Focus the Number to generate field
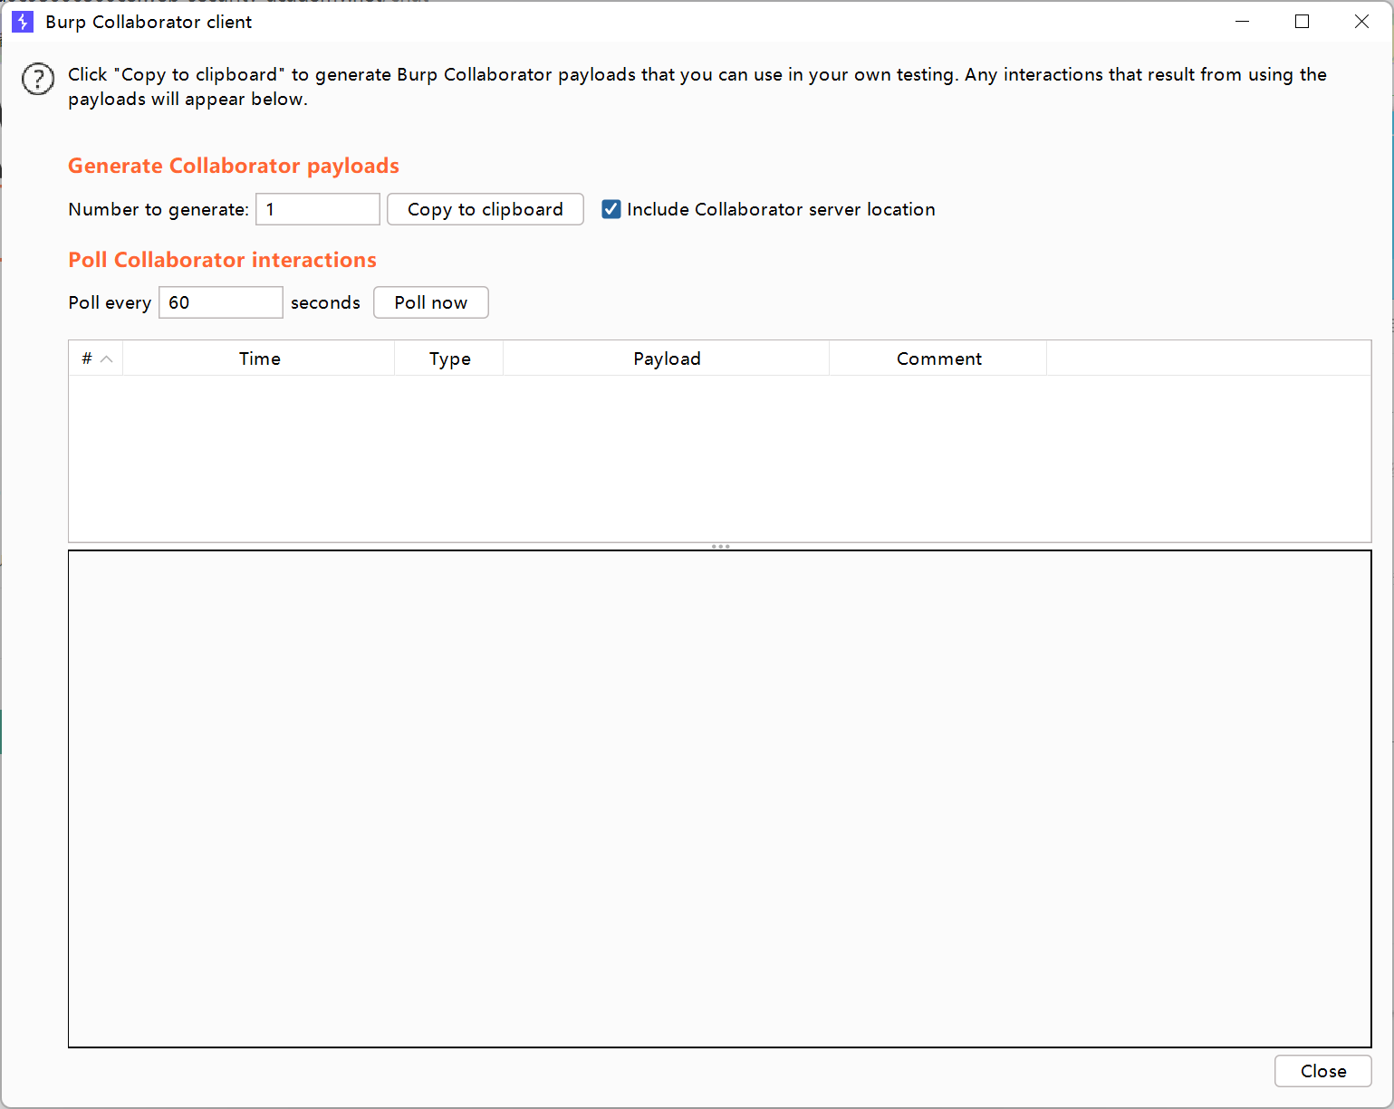This screenshot has width=1394, height=1109. point(318,209)
